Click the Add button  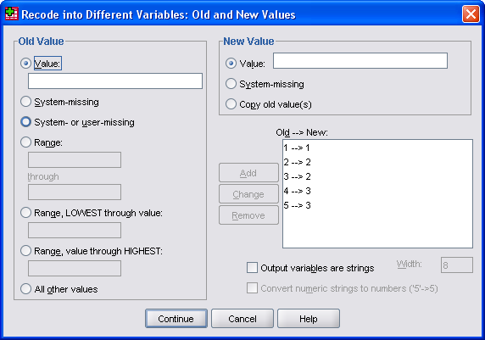tap(248, 173)
